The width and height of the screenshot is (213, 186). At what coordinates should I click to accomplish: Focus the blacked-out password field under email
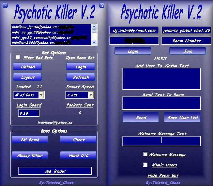tap(134, 41)
